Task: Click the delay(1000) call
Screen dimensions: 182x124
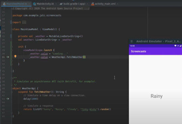Action: pyautogui.click(x=31, y=99)
